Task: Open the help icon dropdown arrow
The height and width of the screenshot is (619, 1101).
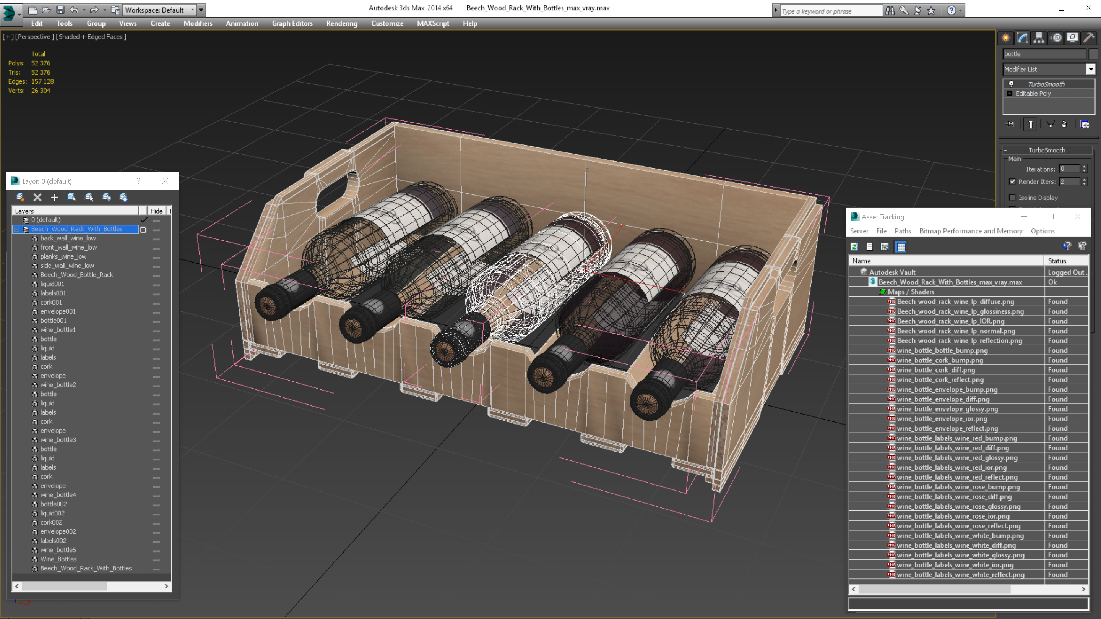Action: coord(960,10)
